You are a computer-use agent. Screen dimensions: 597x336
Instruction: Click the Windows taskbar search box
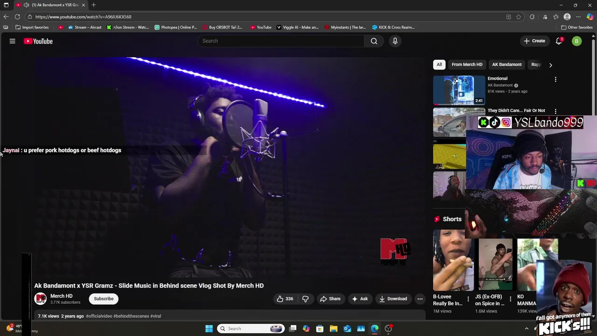tap(251, 329)
